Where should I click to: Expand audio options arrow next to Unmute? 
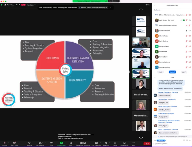(8, 143)
